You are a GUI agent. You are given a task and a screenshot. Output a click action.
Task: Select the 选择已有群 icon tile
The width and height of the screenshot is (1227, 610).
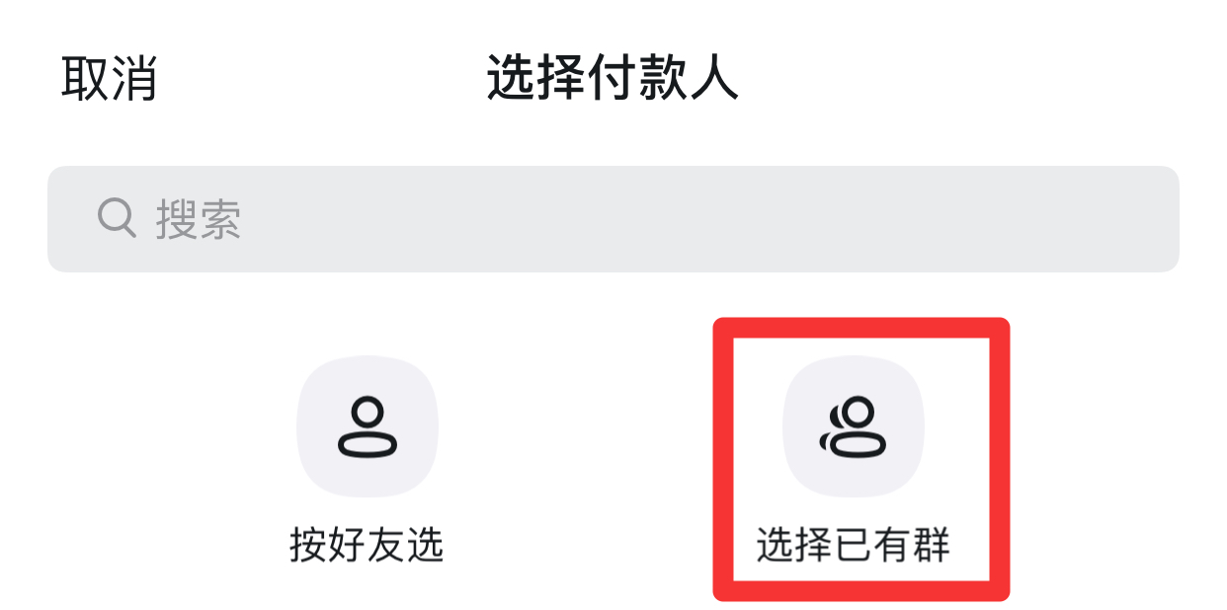tap(853, 426)
